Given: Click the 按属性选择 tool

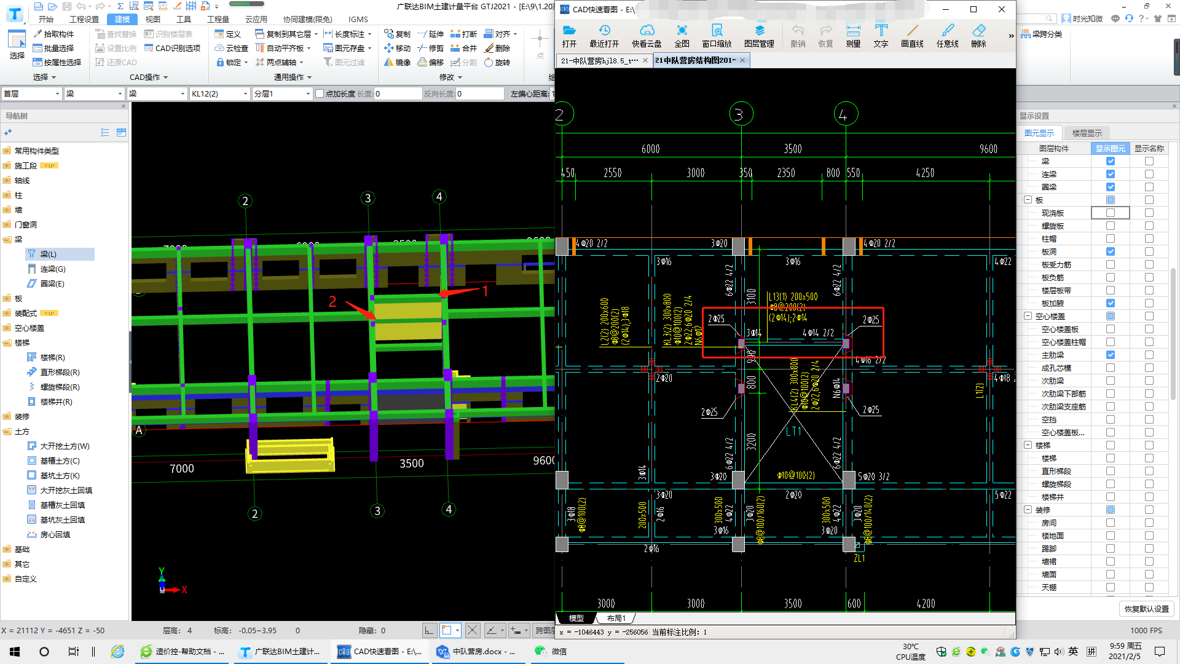Looking at the screenshot, I should [x=57, y=62].
